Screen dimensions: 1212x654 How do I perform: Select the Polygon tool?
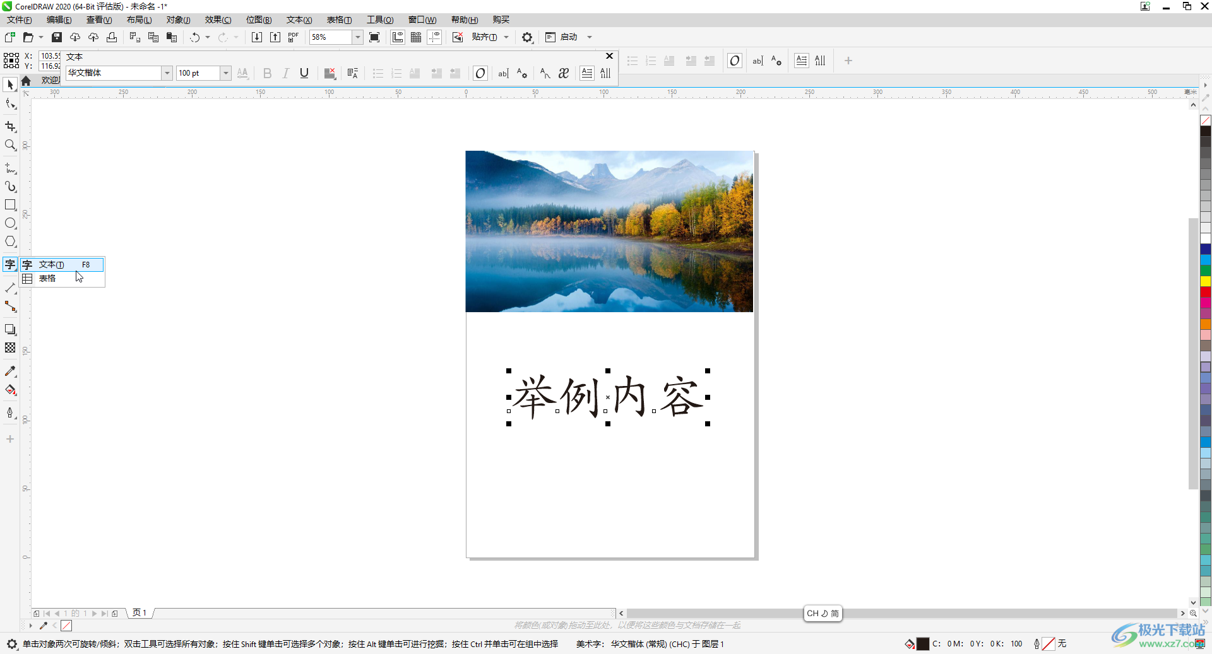click(x=10, y=242)
